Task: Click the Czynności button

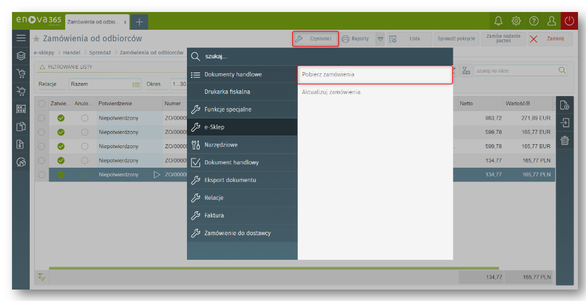Action: [315, 39]
